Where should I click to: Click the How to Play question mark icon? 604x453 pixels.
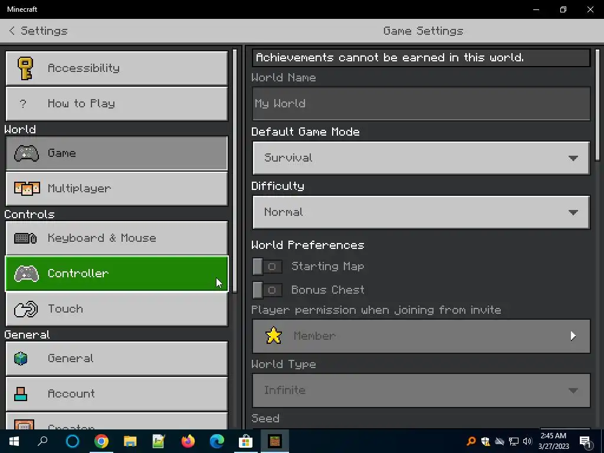pyautogui.click(x=23, y=104)
